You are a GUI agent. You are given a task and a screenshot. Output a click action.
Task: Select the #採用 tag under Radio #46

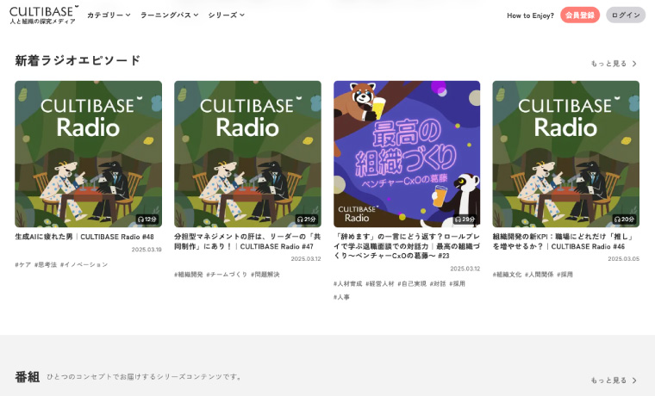(x=565, y=274)
